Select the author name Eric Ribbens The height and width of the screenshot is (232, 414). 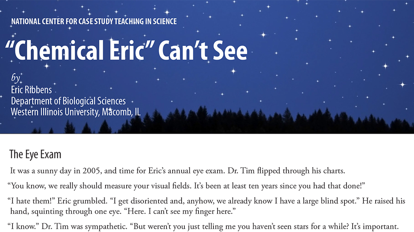[x=31, y=89]
